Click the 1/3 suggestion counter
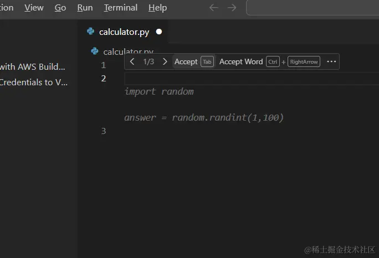 pos(148,61)
